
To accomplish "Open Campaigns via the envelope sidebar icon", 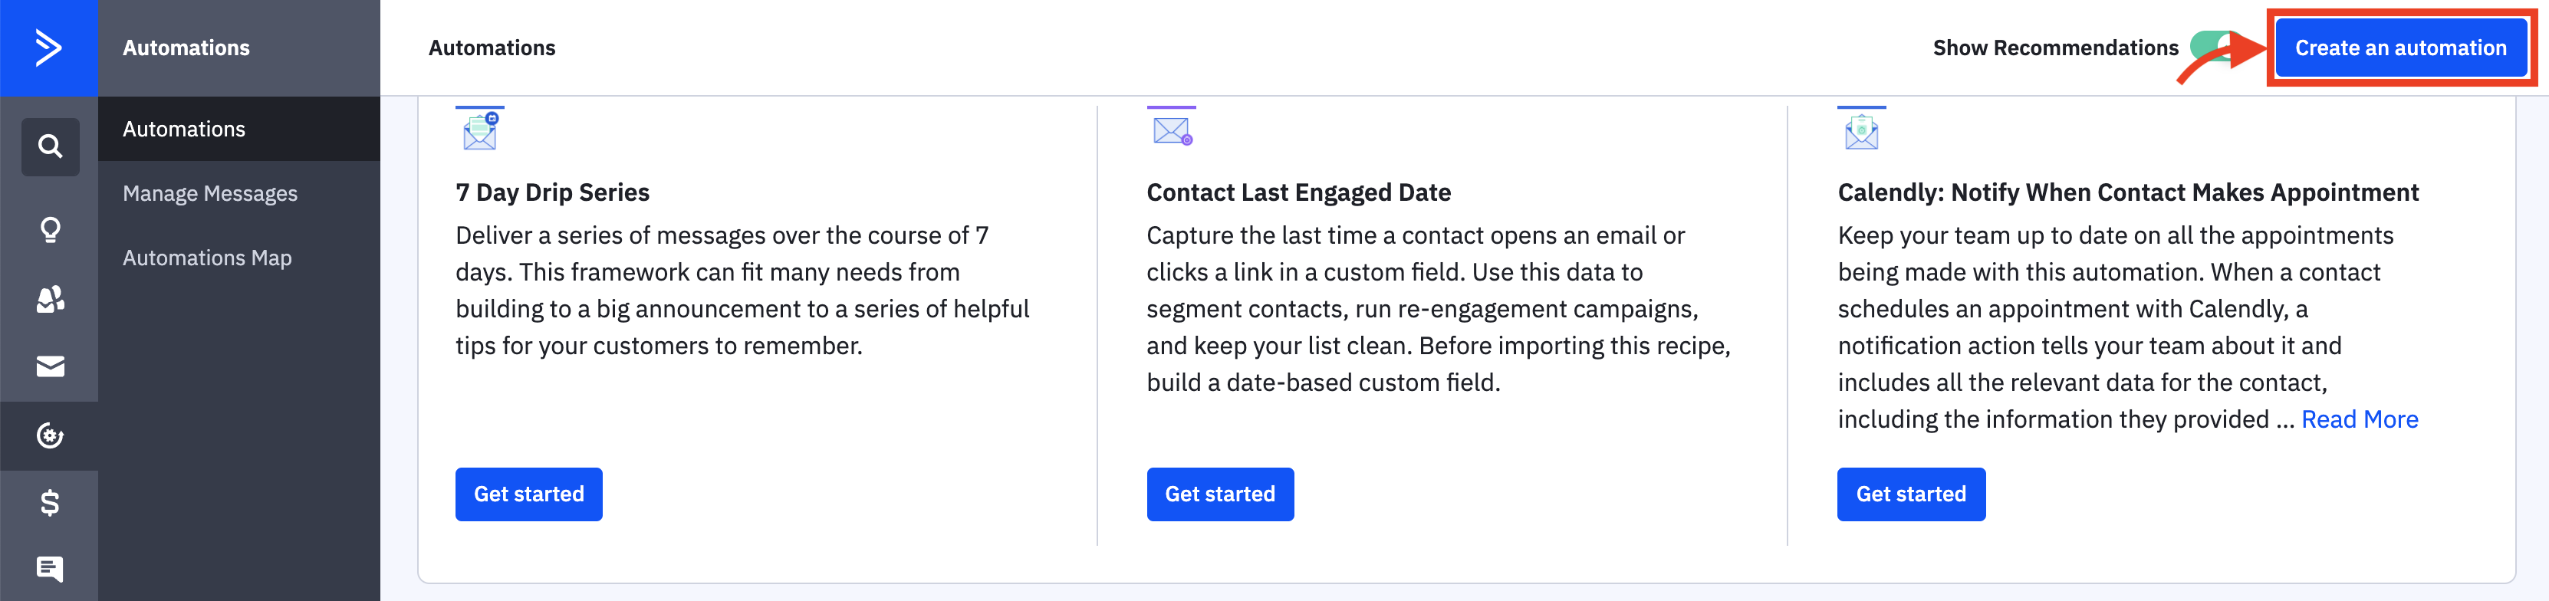I will [50, 366].
